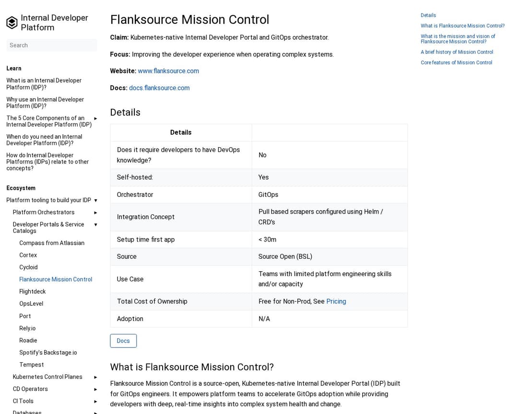Expand the 5 Core Components section arrow
Image resolution: width=518 pixels, height=414 pixels.
[95, 118]
